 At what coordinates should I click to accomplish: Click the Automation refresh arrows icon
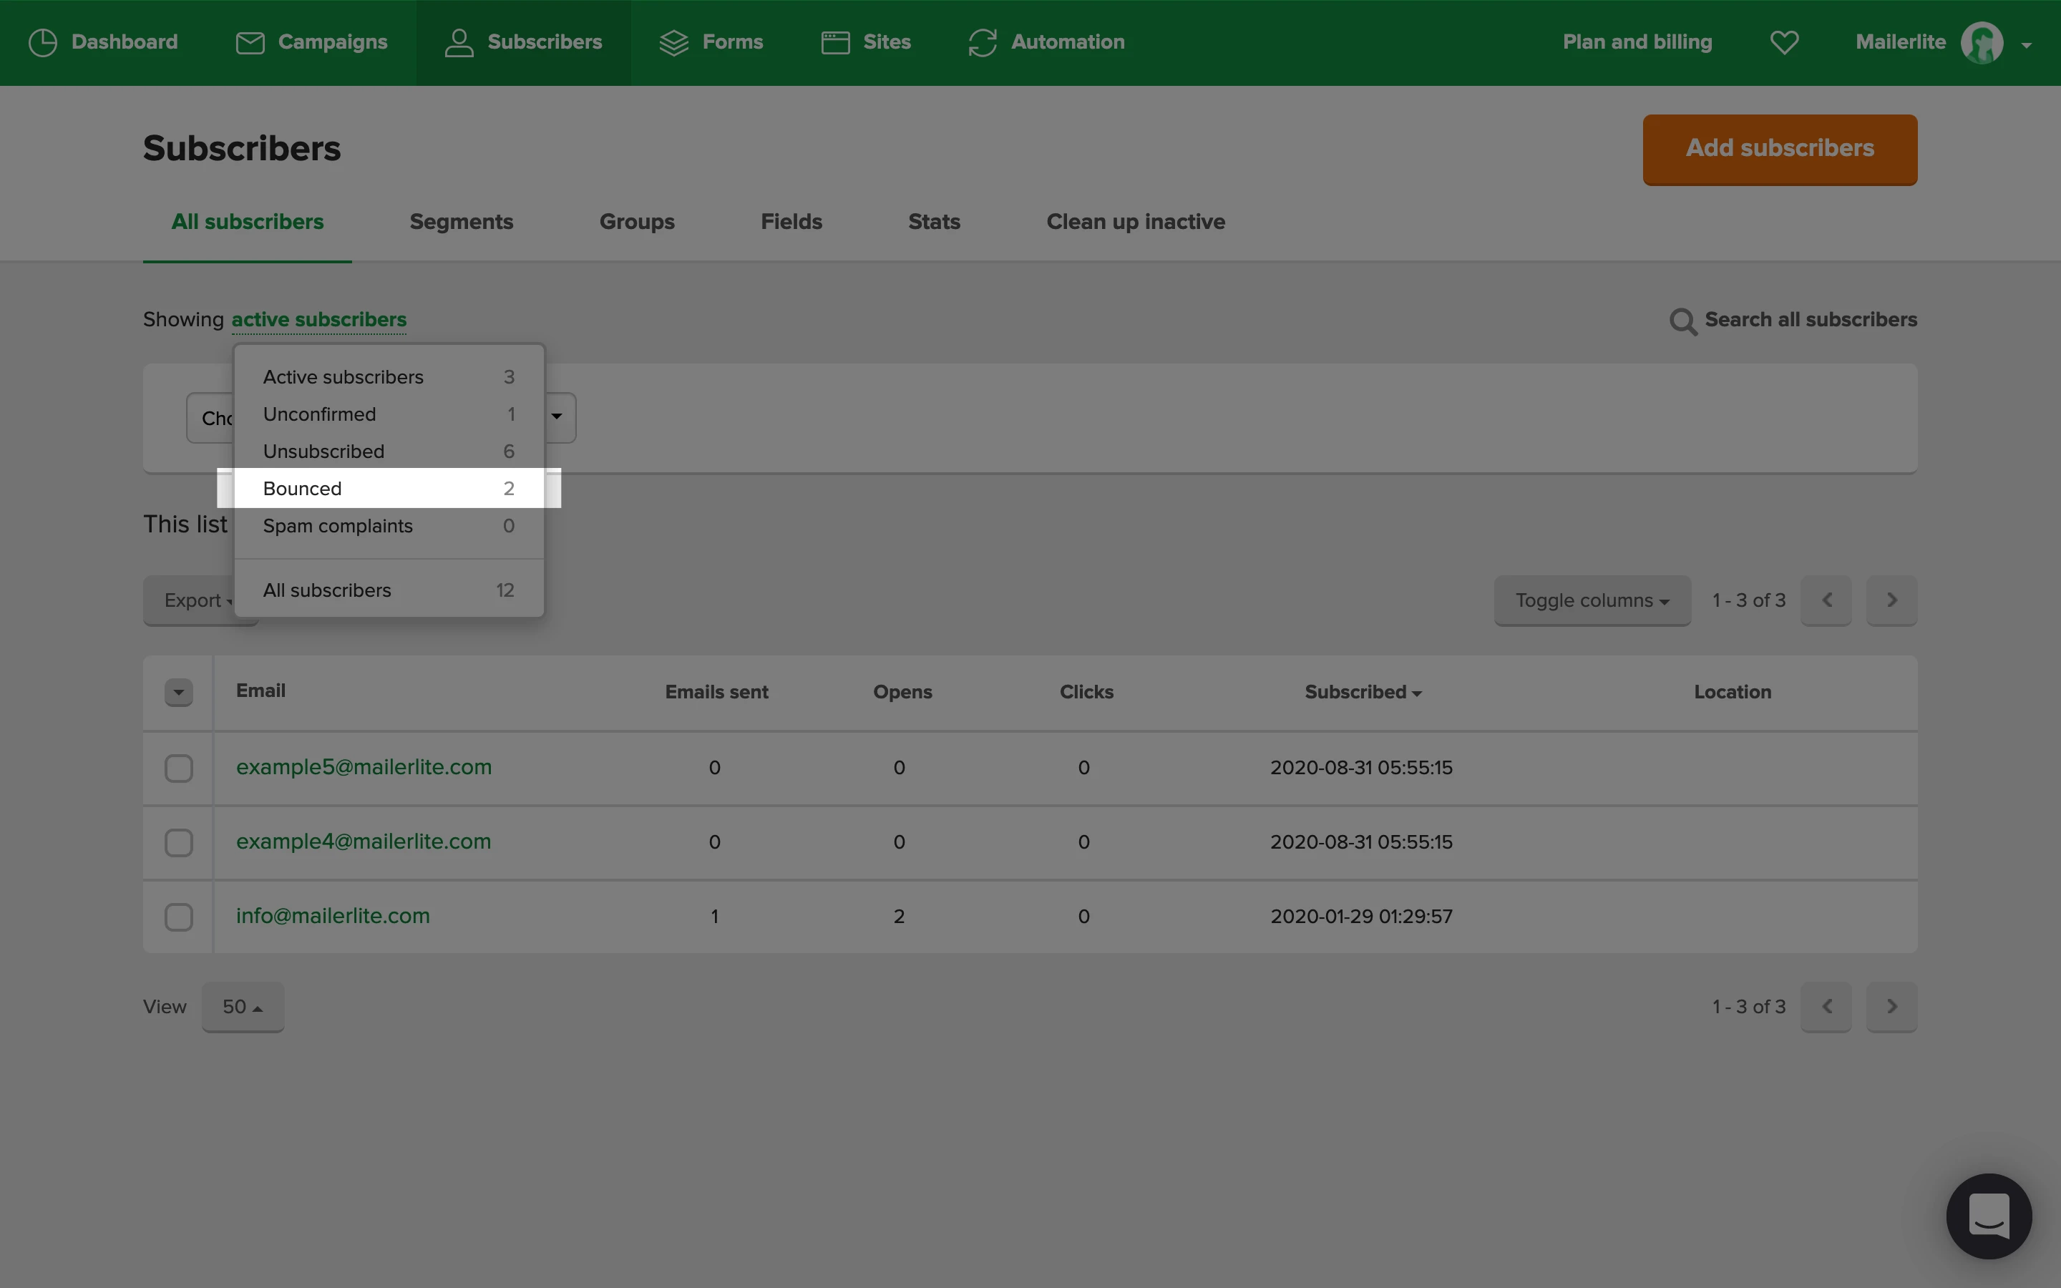[982, 43]
